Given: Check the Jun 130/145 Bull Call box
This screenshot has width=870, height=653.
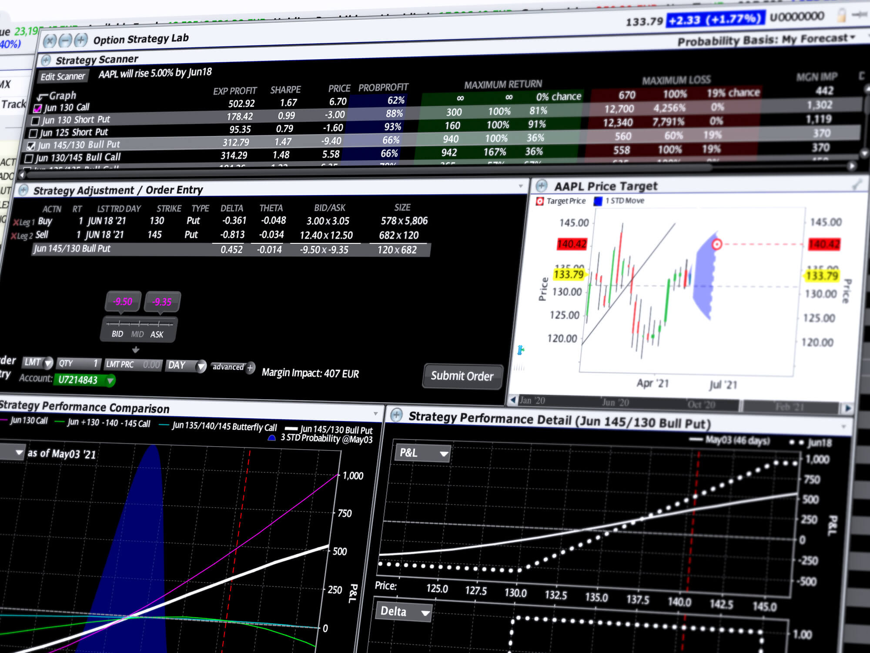Looking at the screenshot, I should coord(29,158).
